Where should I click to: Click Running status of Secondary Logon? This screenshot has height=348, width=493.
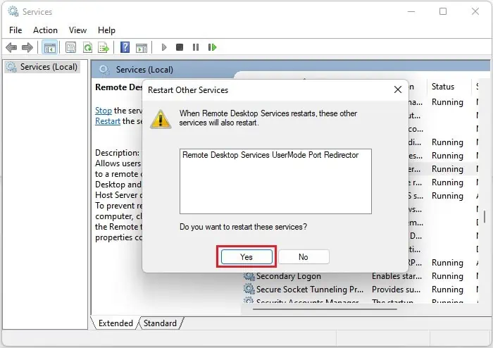click(x=447, y=276)
